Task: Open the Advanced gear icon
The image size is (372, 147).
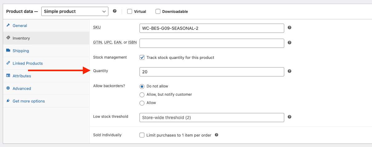Action: [8, 88]
